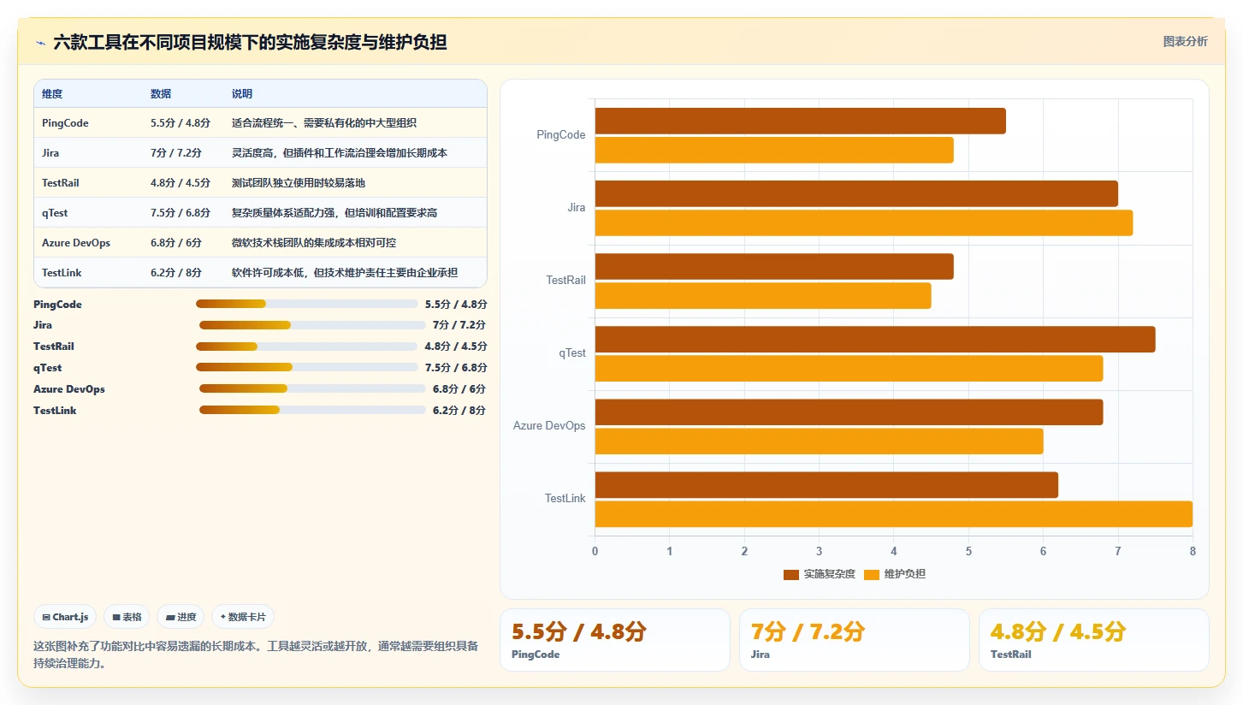Click the qTest orange chart bar
This screenshot has height=705, width=1243.
(849, 368)
